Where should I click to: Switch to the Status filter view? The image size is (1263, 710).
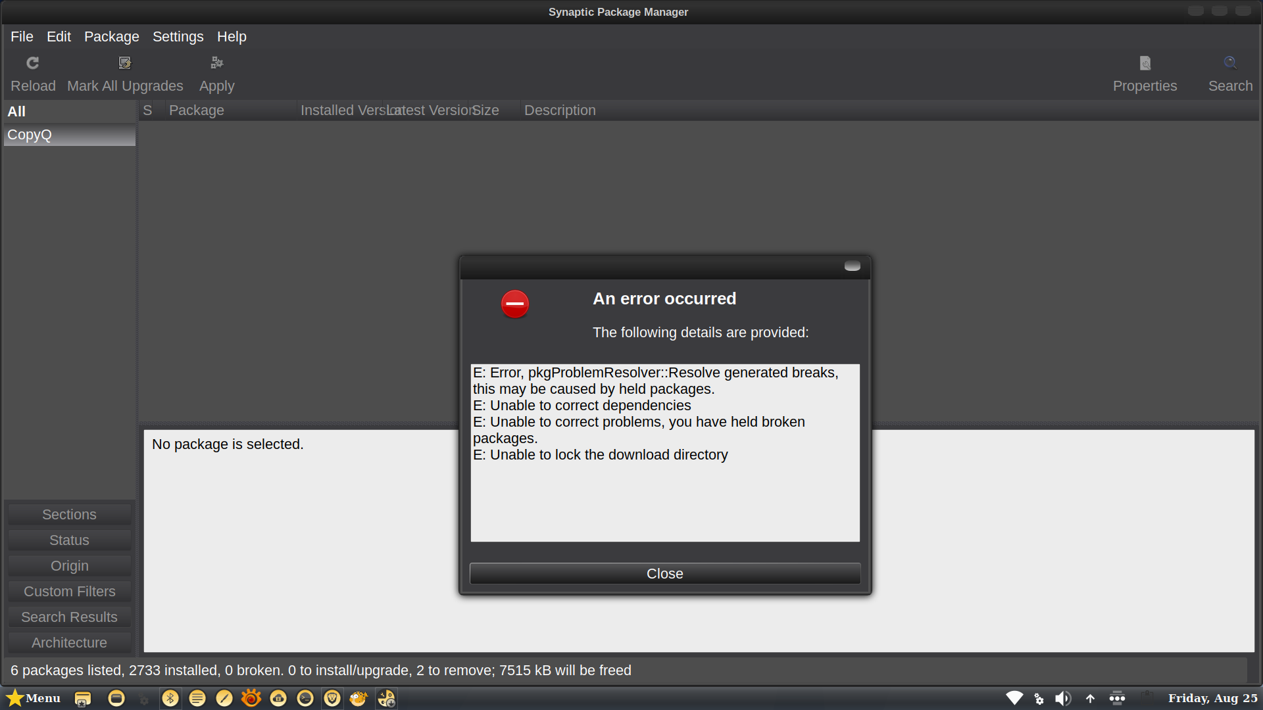tap(69, 540)
